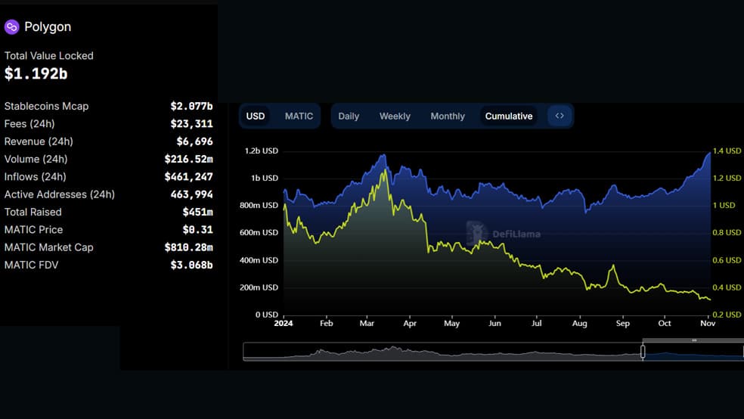Click the MATIC Market Cap label
The image size is (744, 419).
pyautogui.click(x=49, y=247)
